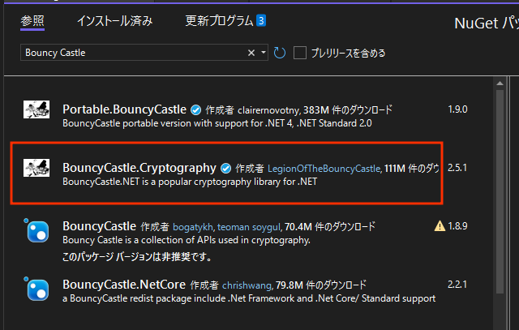
Task: Expand the search history dropdown arrow
Action: [x=263, y=53]
